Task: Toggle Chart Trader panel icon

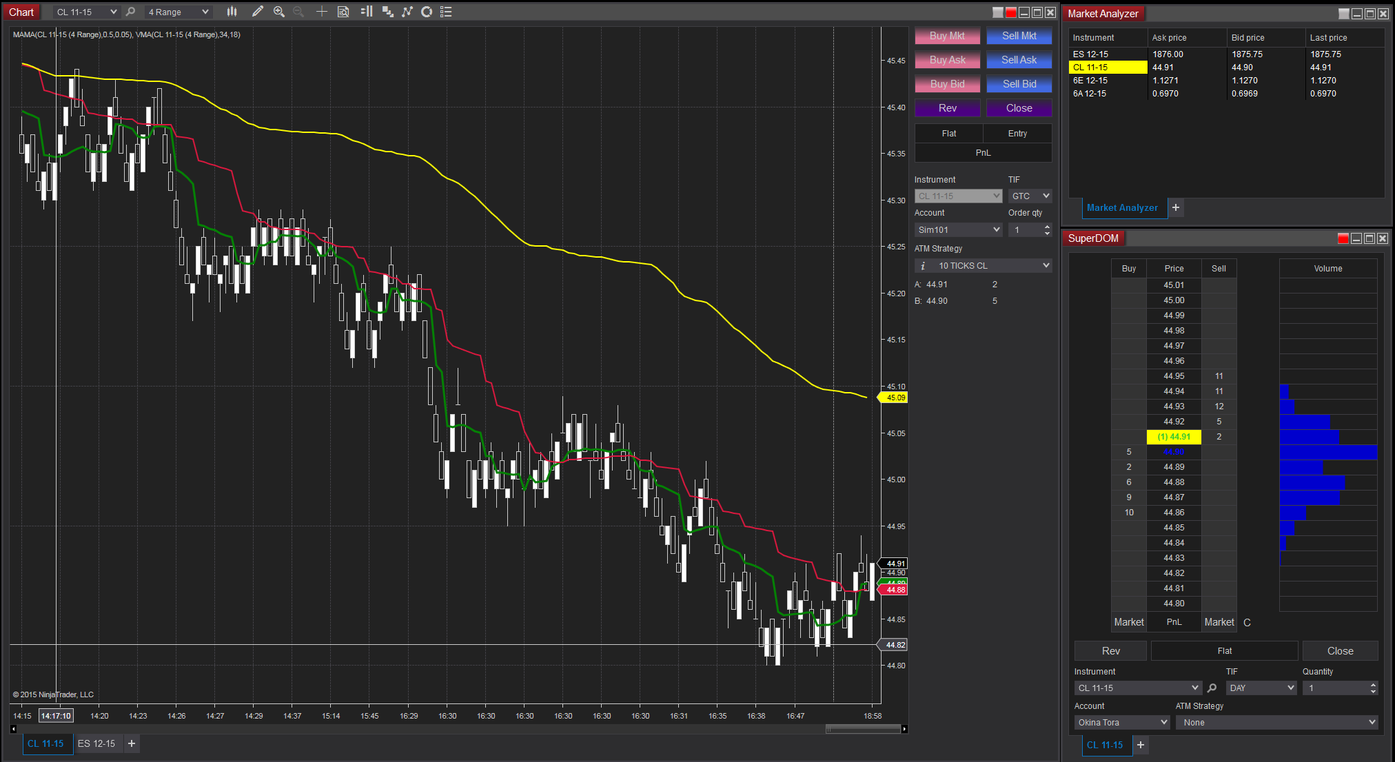Action: [x=366, y=12]
